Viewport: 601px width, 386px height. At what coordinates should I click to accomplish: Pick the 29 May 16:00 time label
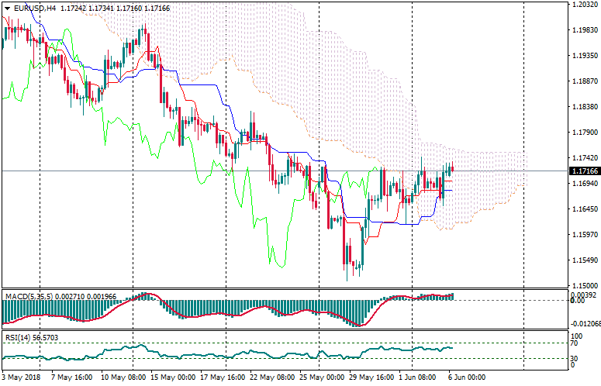point(371,378)
